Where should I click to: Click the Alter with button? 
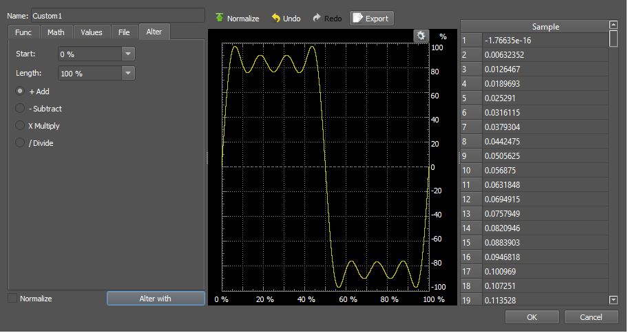(x=156, y=299)
